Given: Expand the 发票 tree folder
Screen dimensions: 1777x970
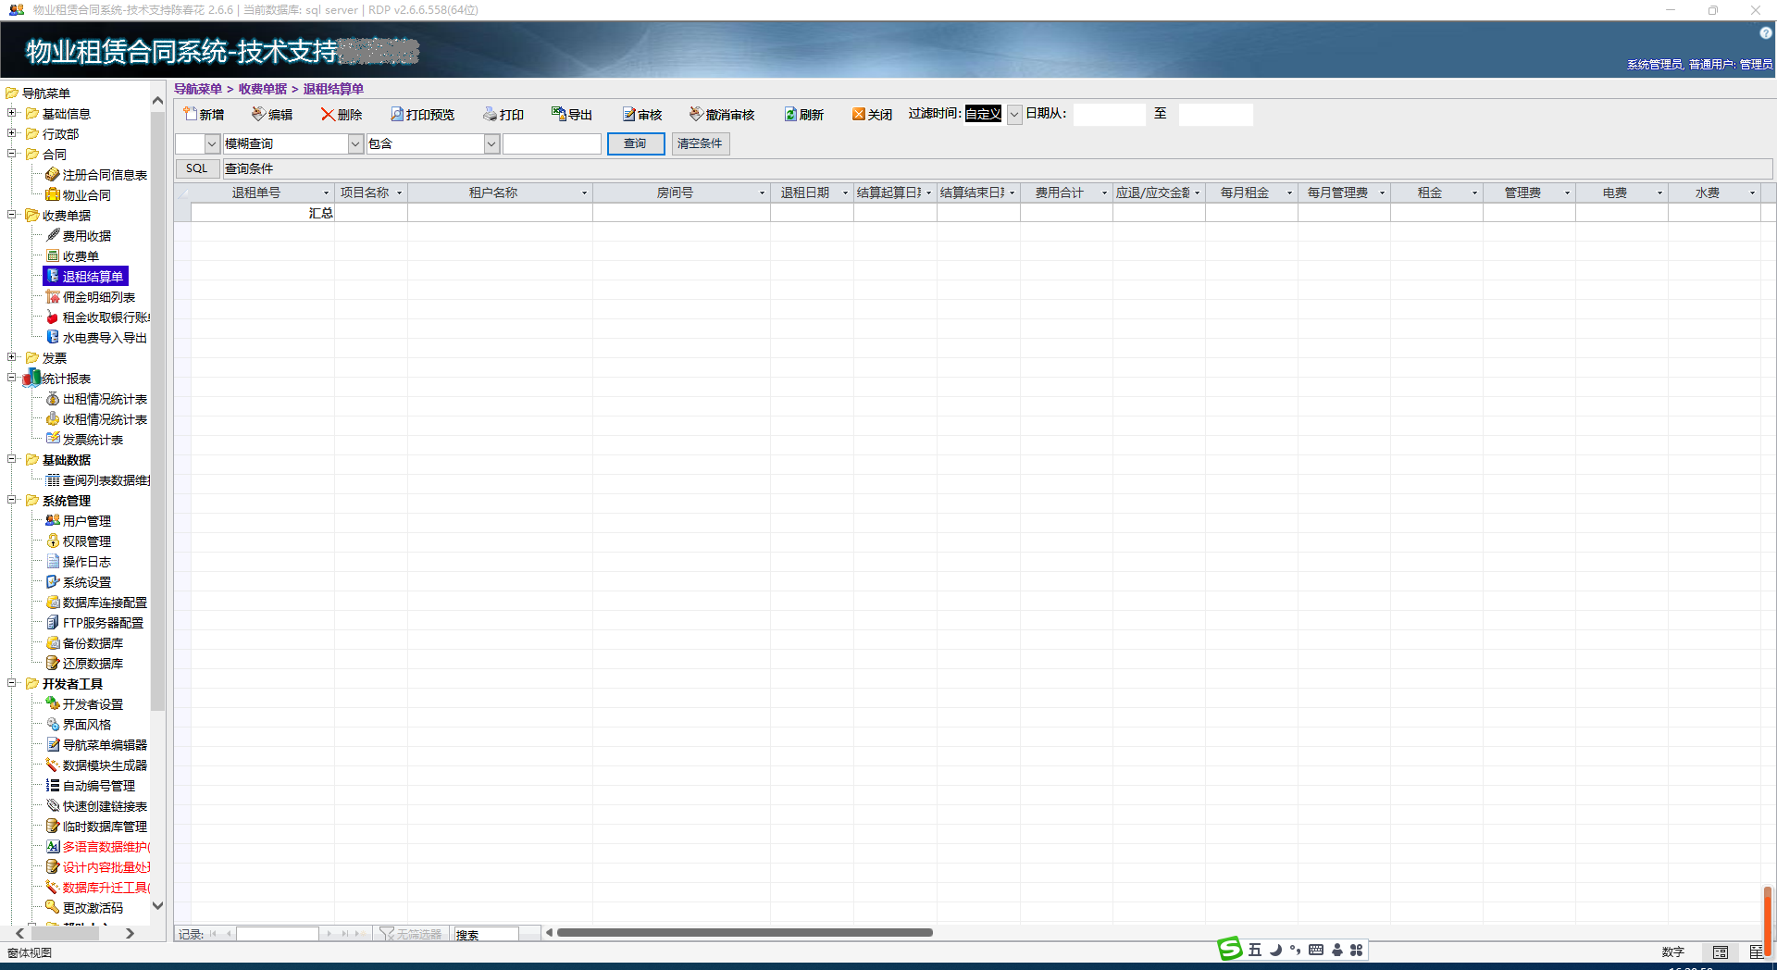Looking at the screenshot, I should [x=12, y=357].
